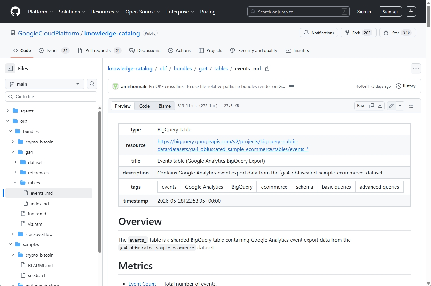Collapse the file tree panel icon

click(10, 68)
